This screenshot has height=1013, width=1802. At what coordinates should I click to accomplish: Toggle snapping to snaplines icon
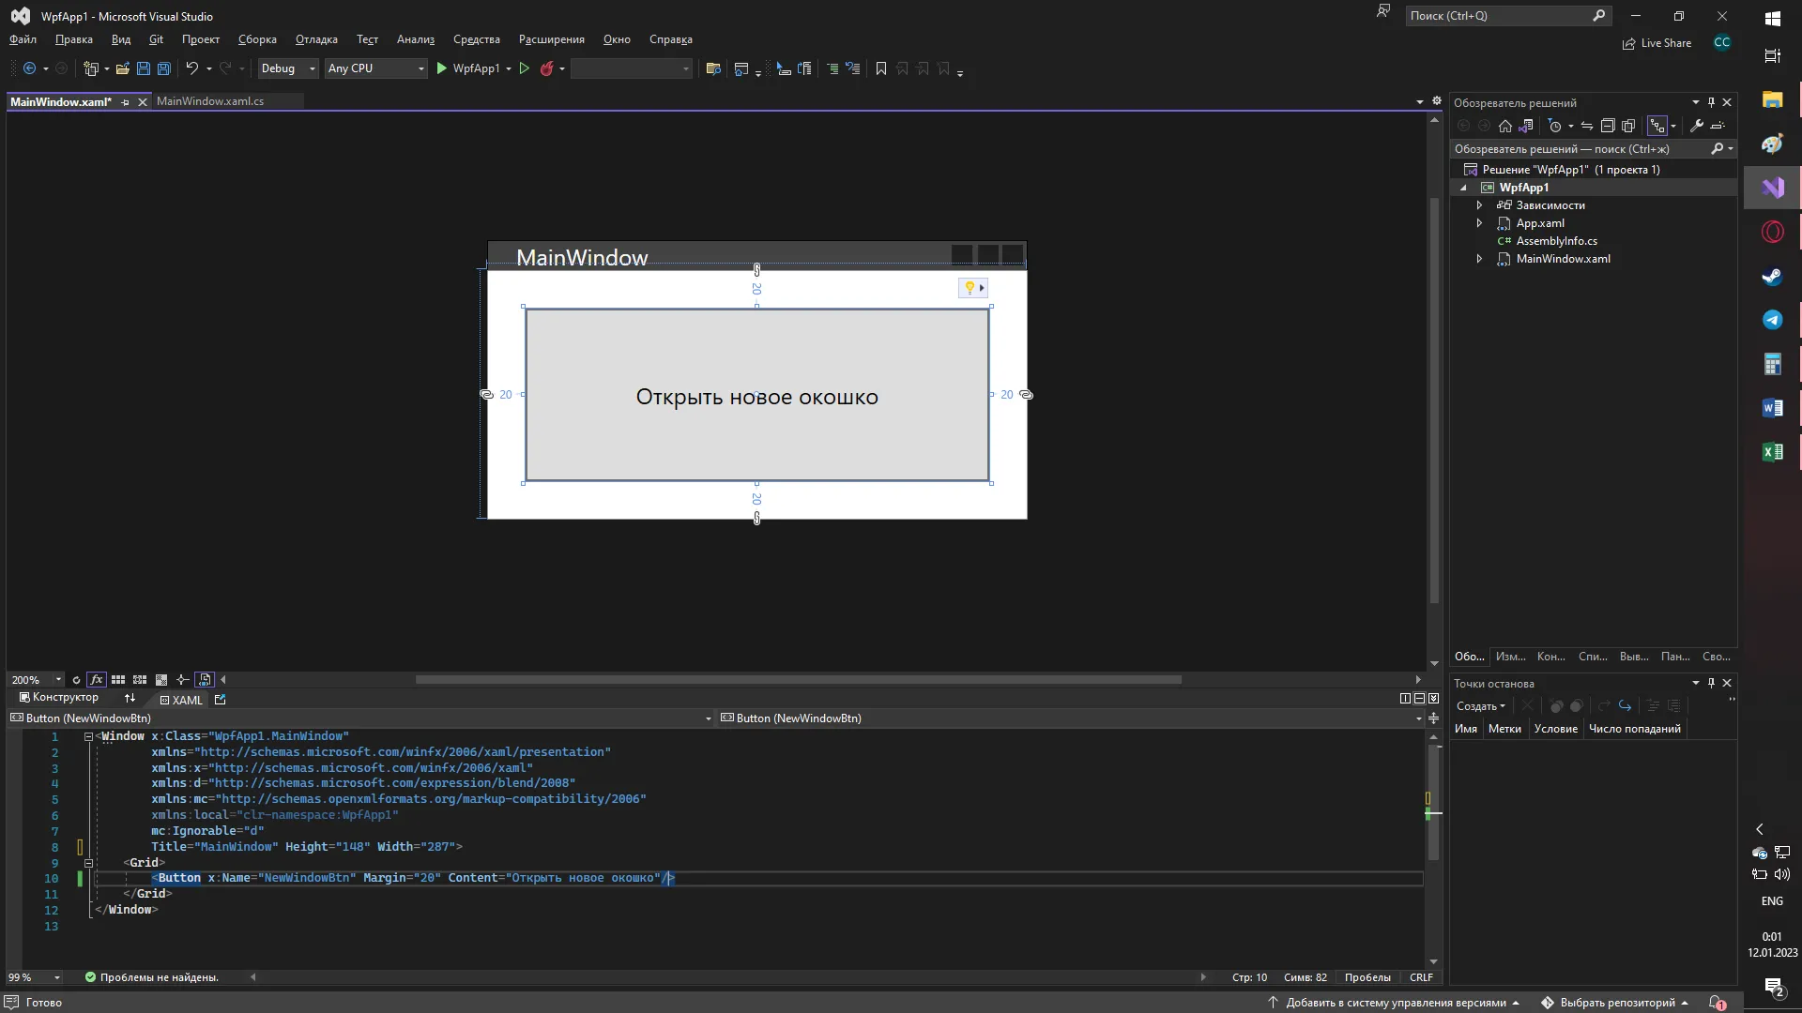[x=183, y=680]
